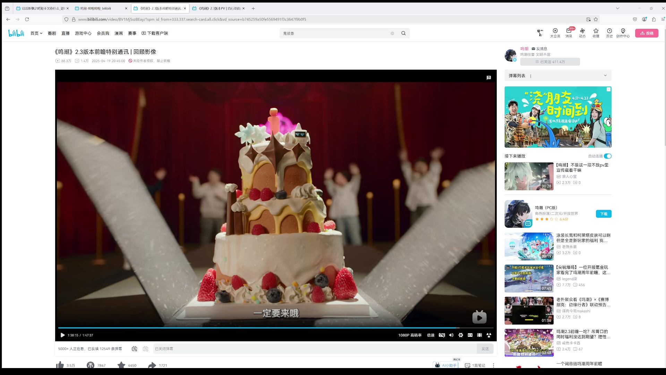The width and height of the screenshot is (666, 375).
Task: Open the 译向今司makashi 01:56 video thumbnail
Action: (x=529, y=311)
